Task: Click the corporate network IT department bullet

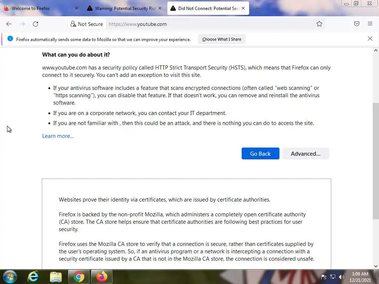Action: click(x=140, y=113)
